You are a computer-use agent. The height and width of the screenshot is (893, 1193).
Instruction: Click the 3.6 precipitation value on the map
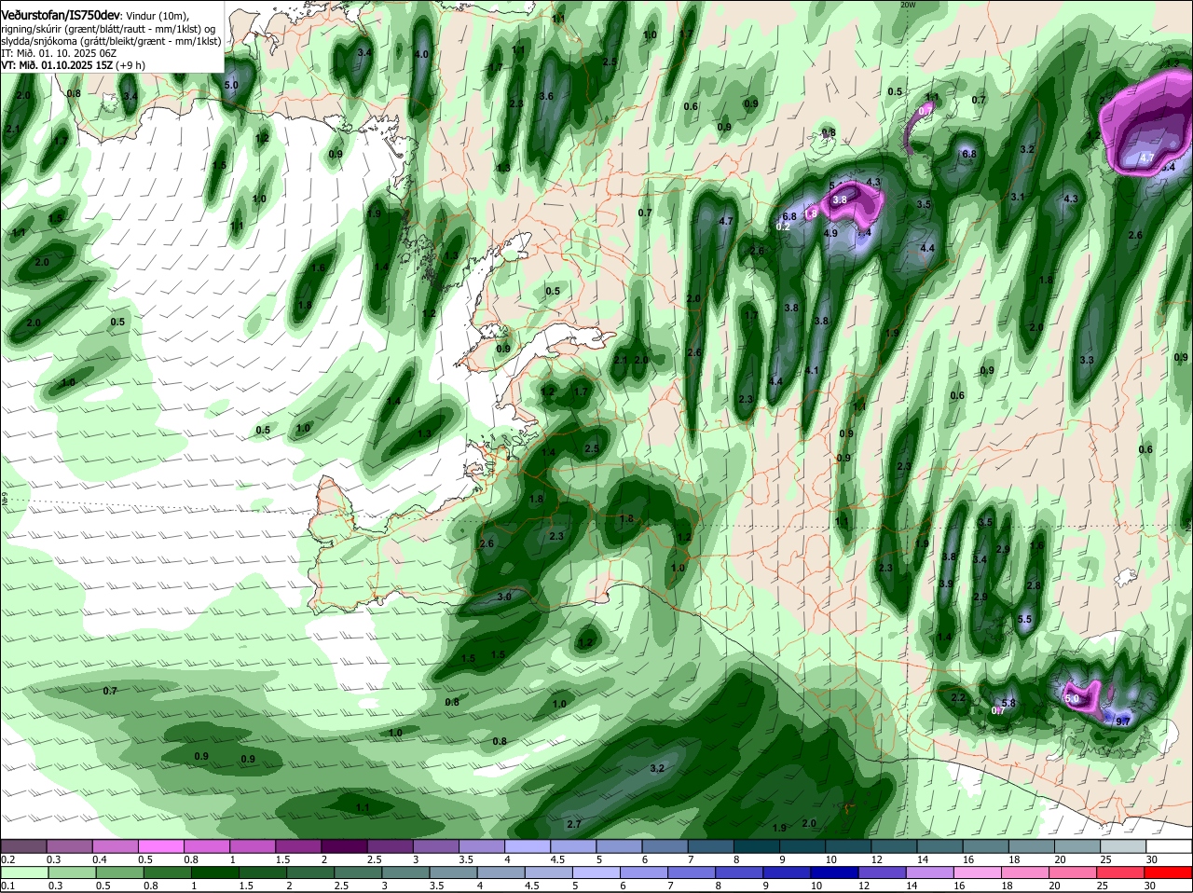click(x=546, y=96)
